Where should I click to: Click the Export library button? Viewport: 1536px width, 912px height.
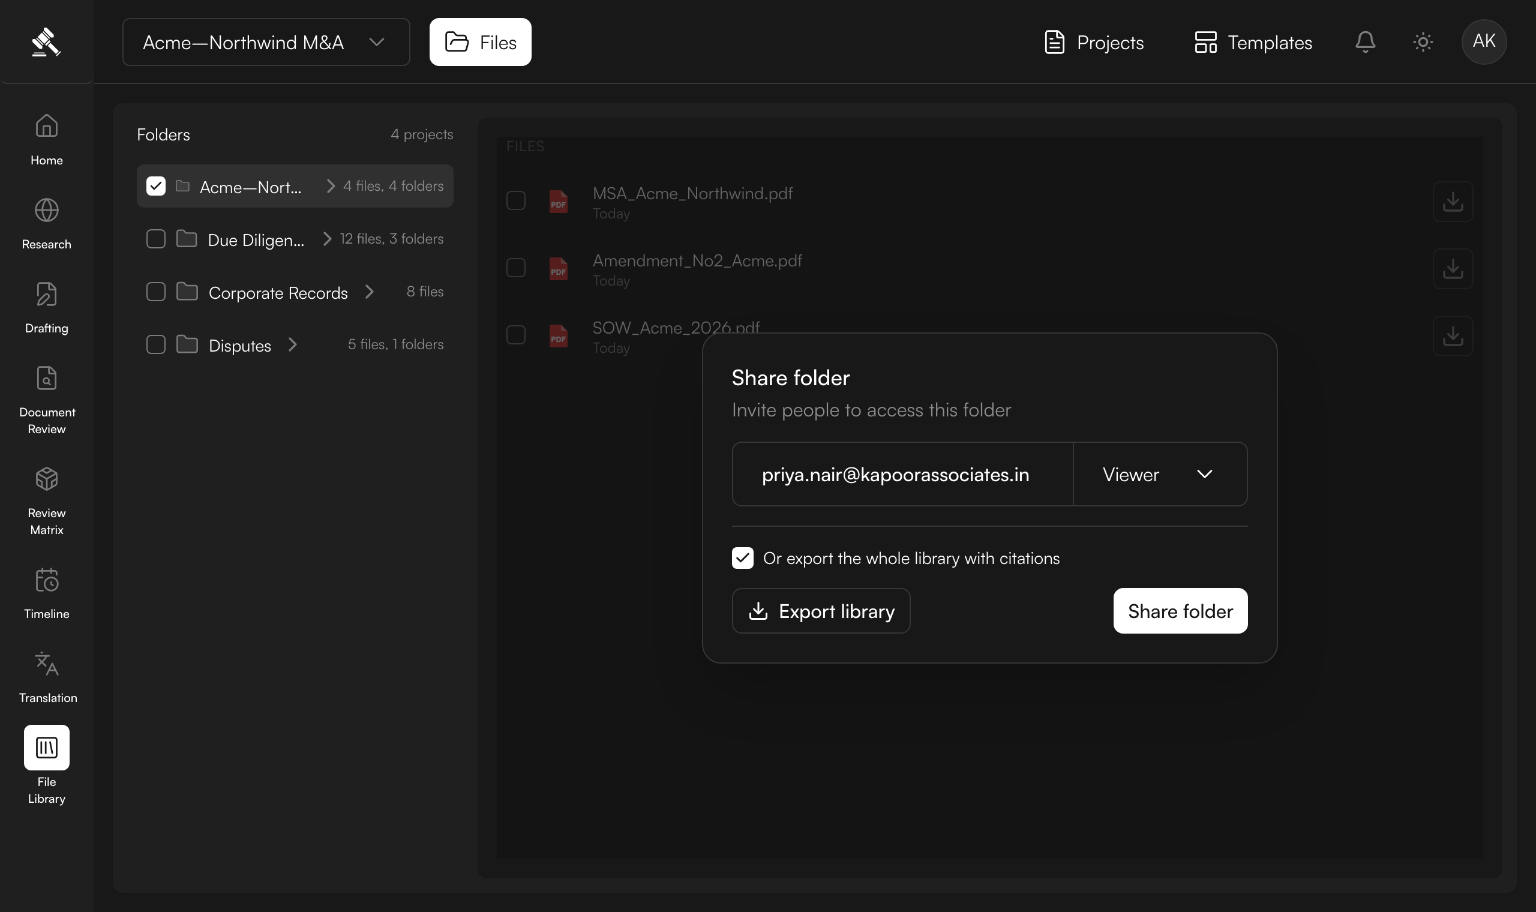(821, 611)
